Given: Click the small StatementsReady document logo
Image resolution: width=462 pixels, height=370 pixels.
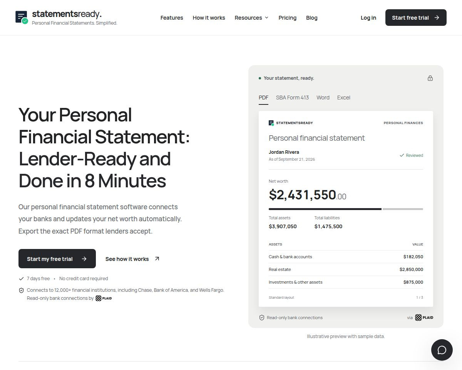Looking at the screenshot, I should [271, 123].
